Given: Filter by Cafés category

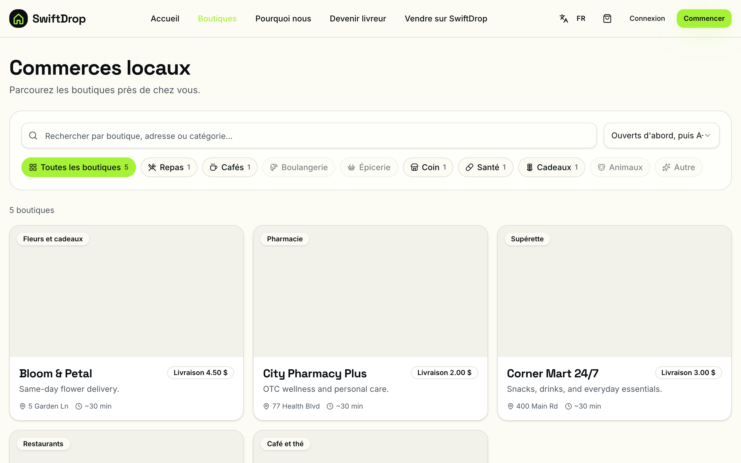Looking at the screenshot, I should point(230,167).
